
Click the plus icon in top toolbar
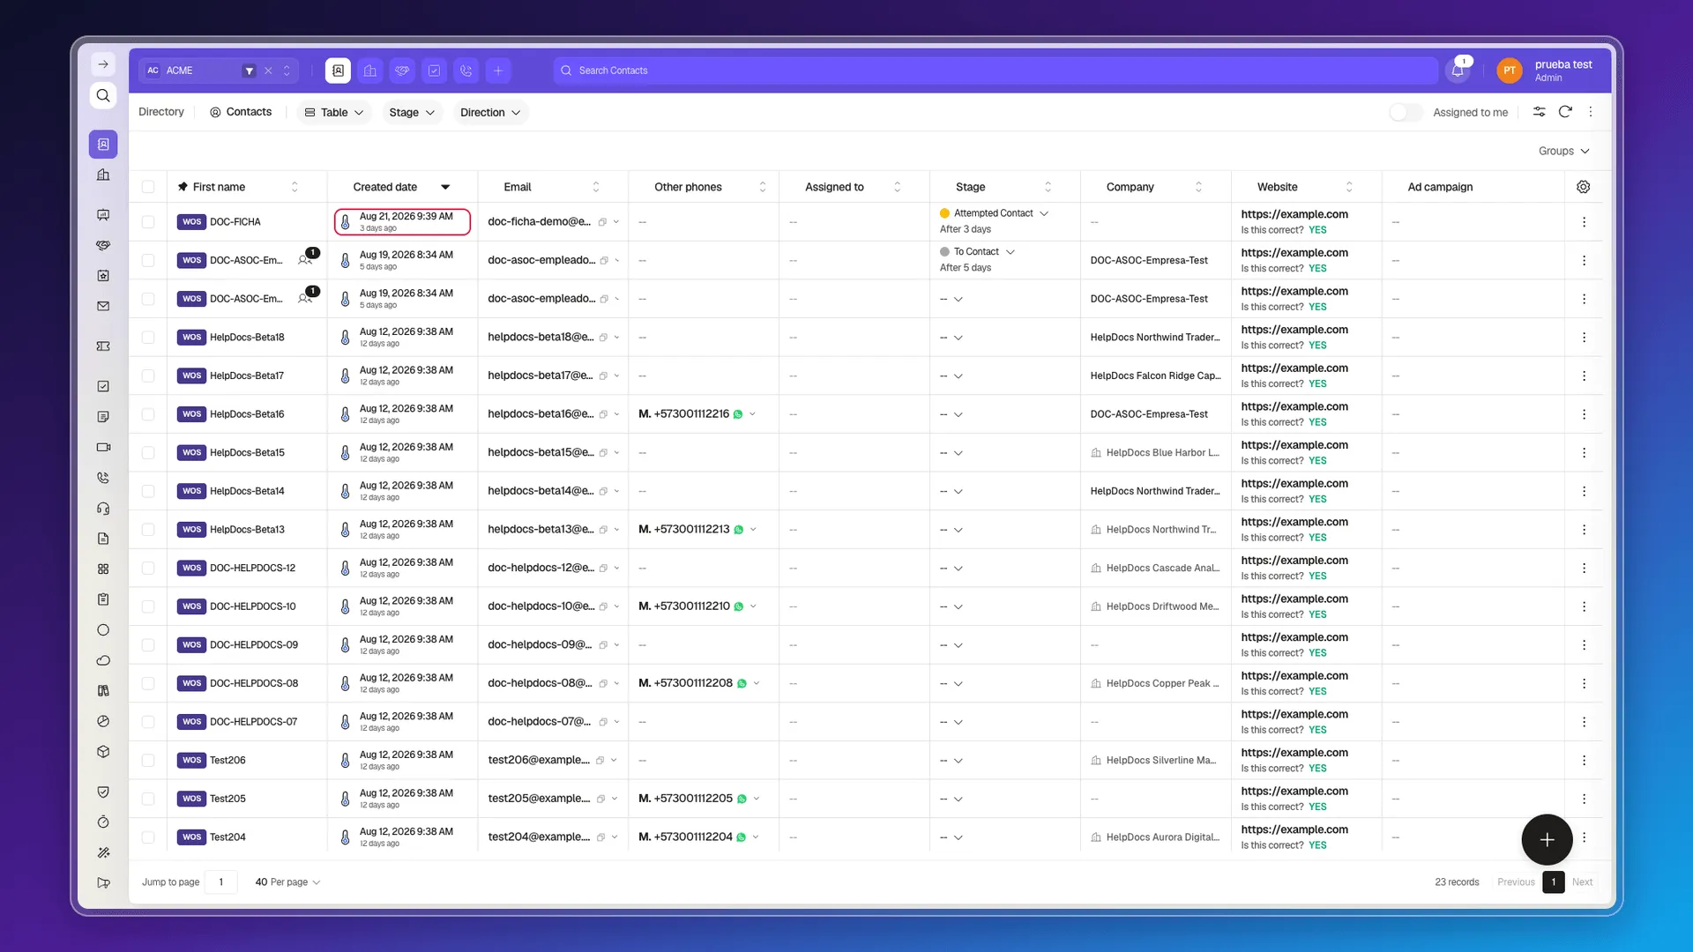coord(498,71)
